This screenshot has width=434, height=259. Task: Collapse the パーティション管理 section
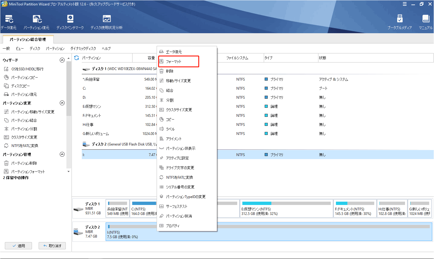pyautogui.click(x=62, y=154)
